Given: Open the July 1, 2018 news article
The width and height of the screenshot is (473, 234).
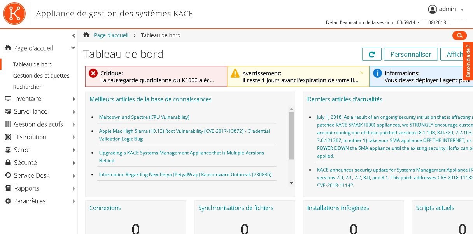Looking at the screenshot, I should (x=395, y=136).
